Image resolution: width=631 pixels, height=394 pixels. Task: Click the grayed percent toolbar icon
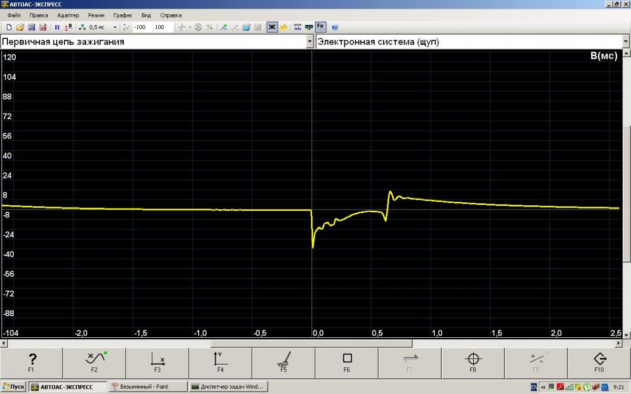pos(210,27)
